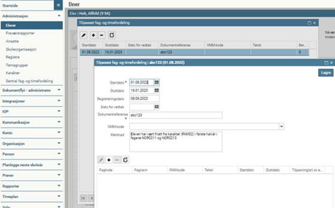Screen dimensions: 335x208
Task: Go to Startside in the sidebar
Action: [11, 4]
